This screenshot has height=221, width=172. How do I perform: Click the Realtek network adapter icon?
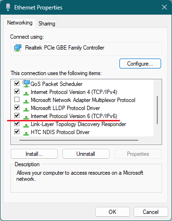point(18,48)
